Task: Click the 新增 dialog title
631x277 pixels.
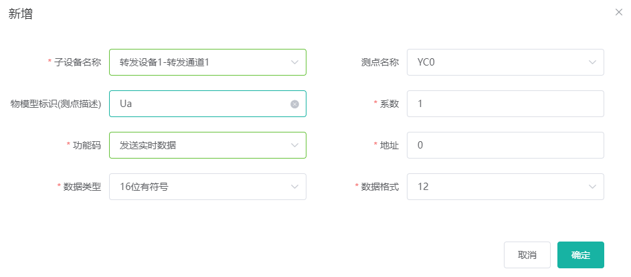Action: 21,14
